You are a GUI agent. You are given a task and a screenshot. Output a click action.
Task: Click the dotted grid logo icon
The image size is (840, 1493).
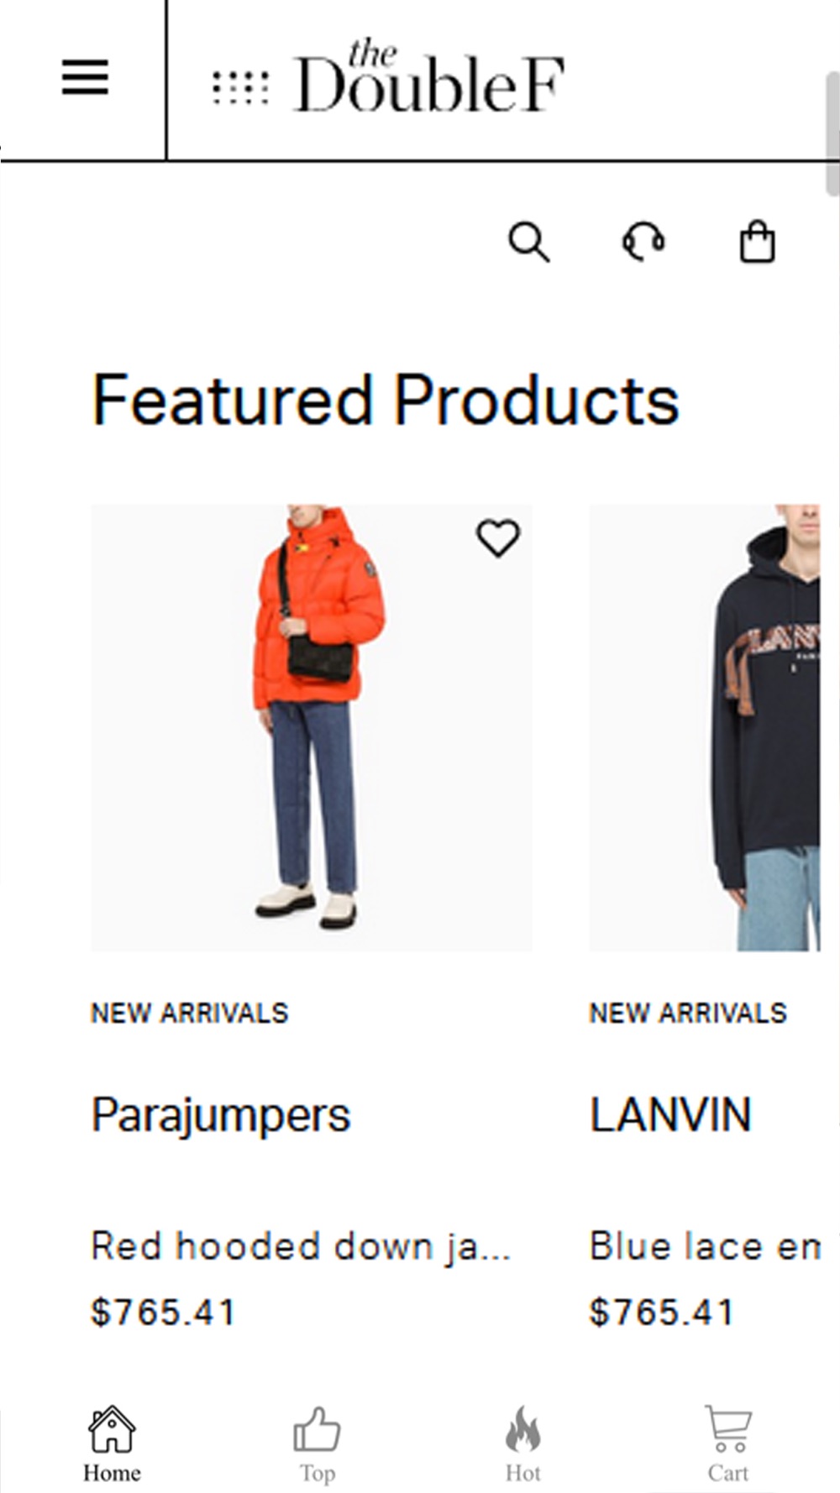click(x=240, y=87)
